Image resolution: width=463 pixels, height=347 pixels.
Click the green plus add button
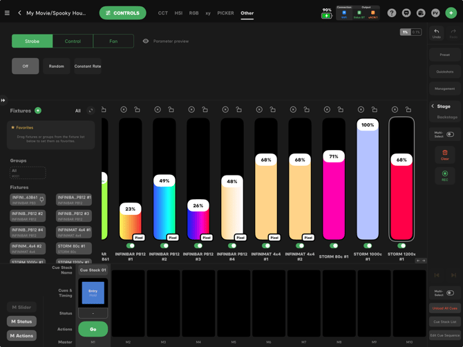coord(451,13)
